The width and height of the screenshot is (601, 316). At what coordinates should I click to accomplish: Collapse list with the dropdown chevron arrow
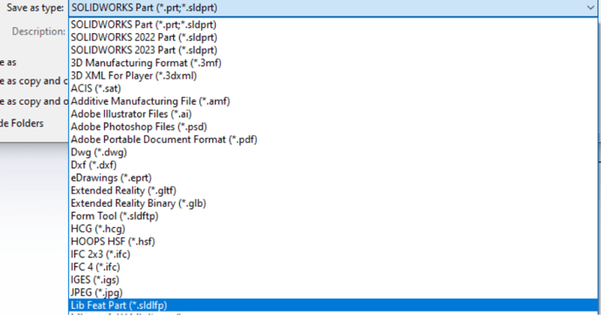pyautogui.click(x=590, y=8)
